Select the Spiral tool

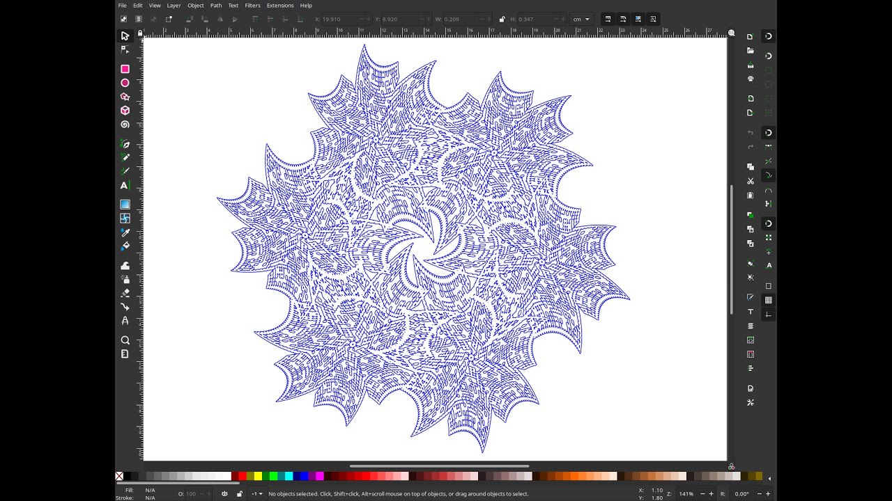[x=125, y=125]
